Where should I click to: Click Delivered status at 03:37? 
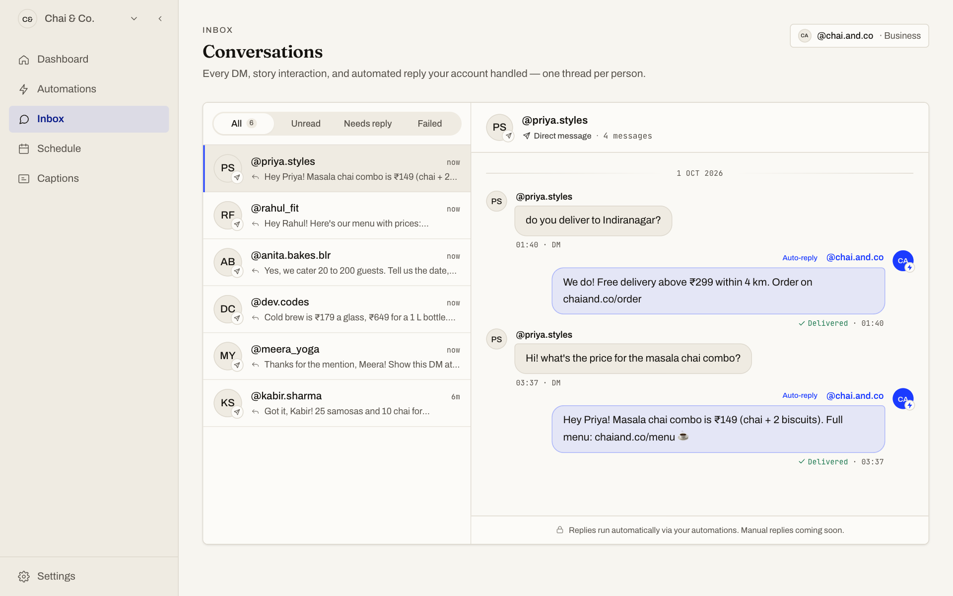click(x=823, y=462)
